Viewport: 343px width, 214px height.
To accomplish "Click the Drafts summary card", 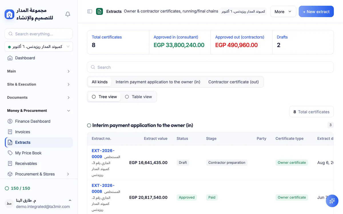I will pyautogui.click(x=303, y=42).
